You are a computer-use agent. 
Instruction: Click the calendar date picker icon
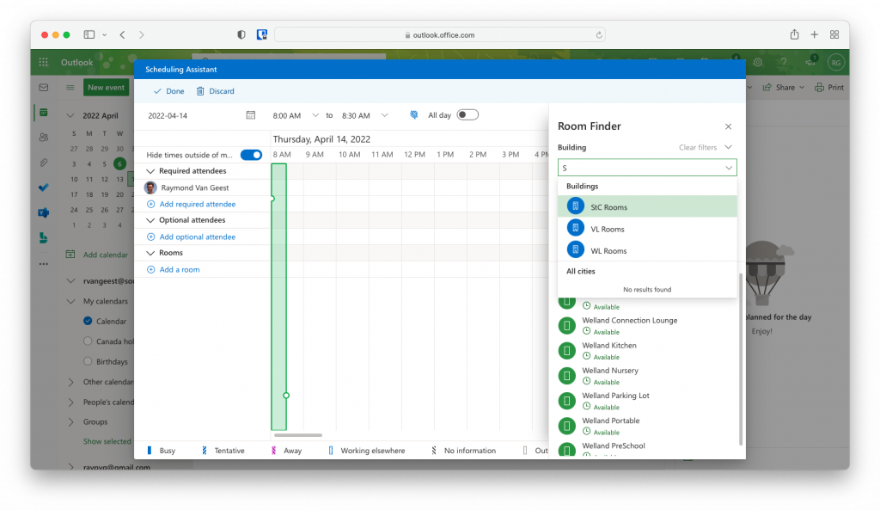[250, 115]
